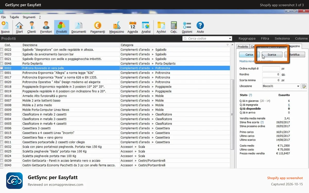Click the Nuovo toolbar icon
This screenshot has width=309, height=193.
click(x=5, y=27)
